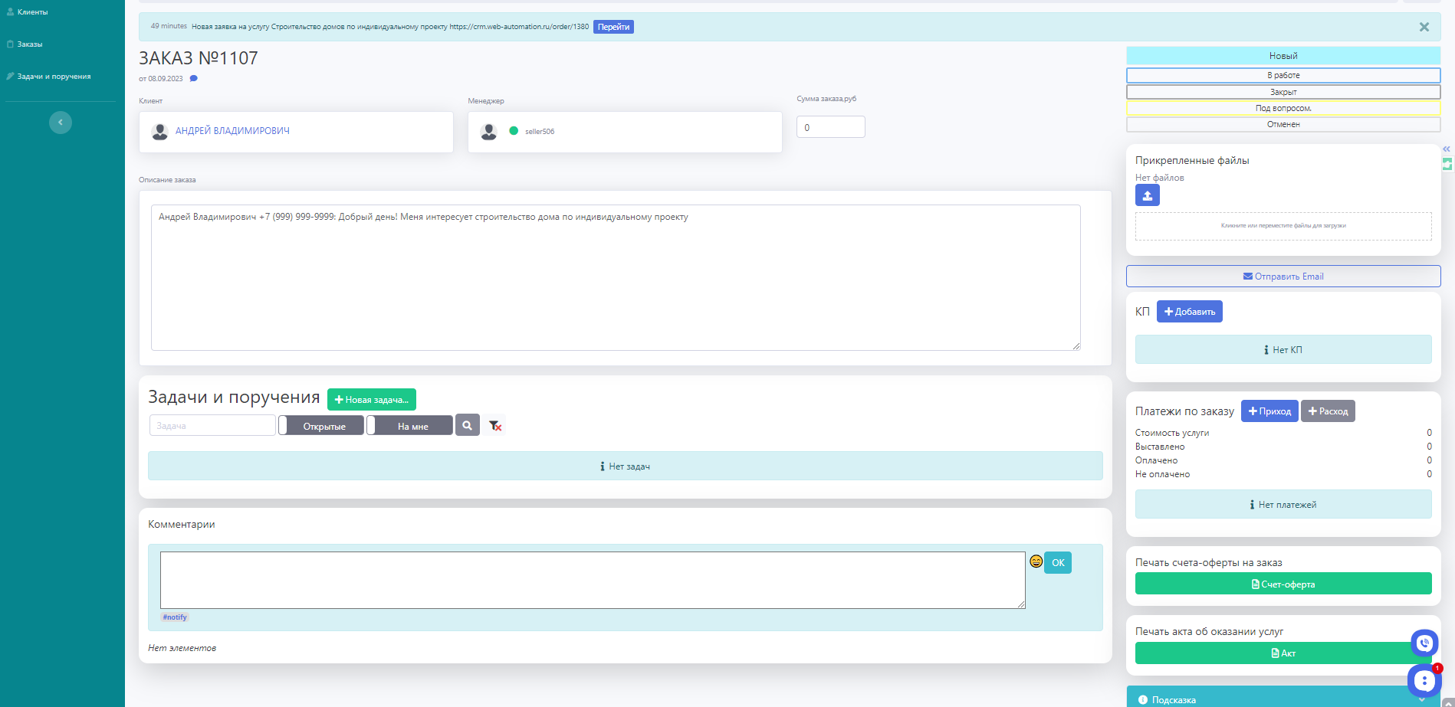This screenshot has height=707, width=1455.
Task: Toggle the Открытые tasks filter
Action: click(321, 426)
